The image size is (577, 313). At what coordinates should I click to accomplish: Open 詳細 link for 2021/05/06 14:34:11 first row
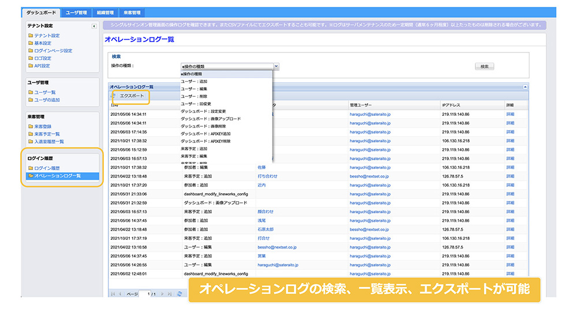[x=510, y=114]
